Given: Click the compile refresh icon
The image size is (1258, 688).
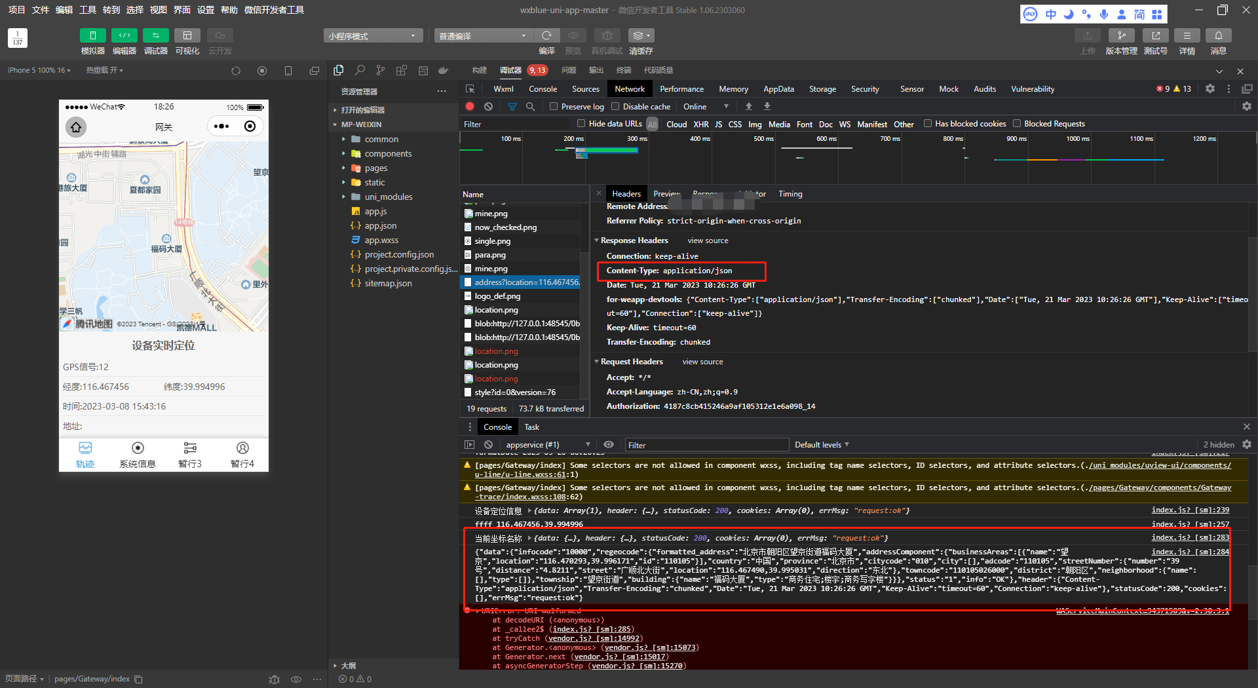Looking at the screenshot, I should coord(546,35).
